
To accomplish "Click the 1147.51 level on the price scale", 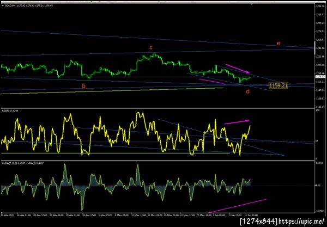I will (319, 90).
